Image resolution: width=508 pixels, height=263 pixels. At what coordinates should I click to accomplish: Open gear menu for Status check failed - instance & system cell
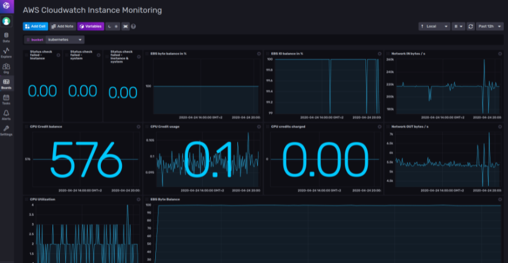tap(139, 57)
